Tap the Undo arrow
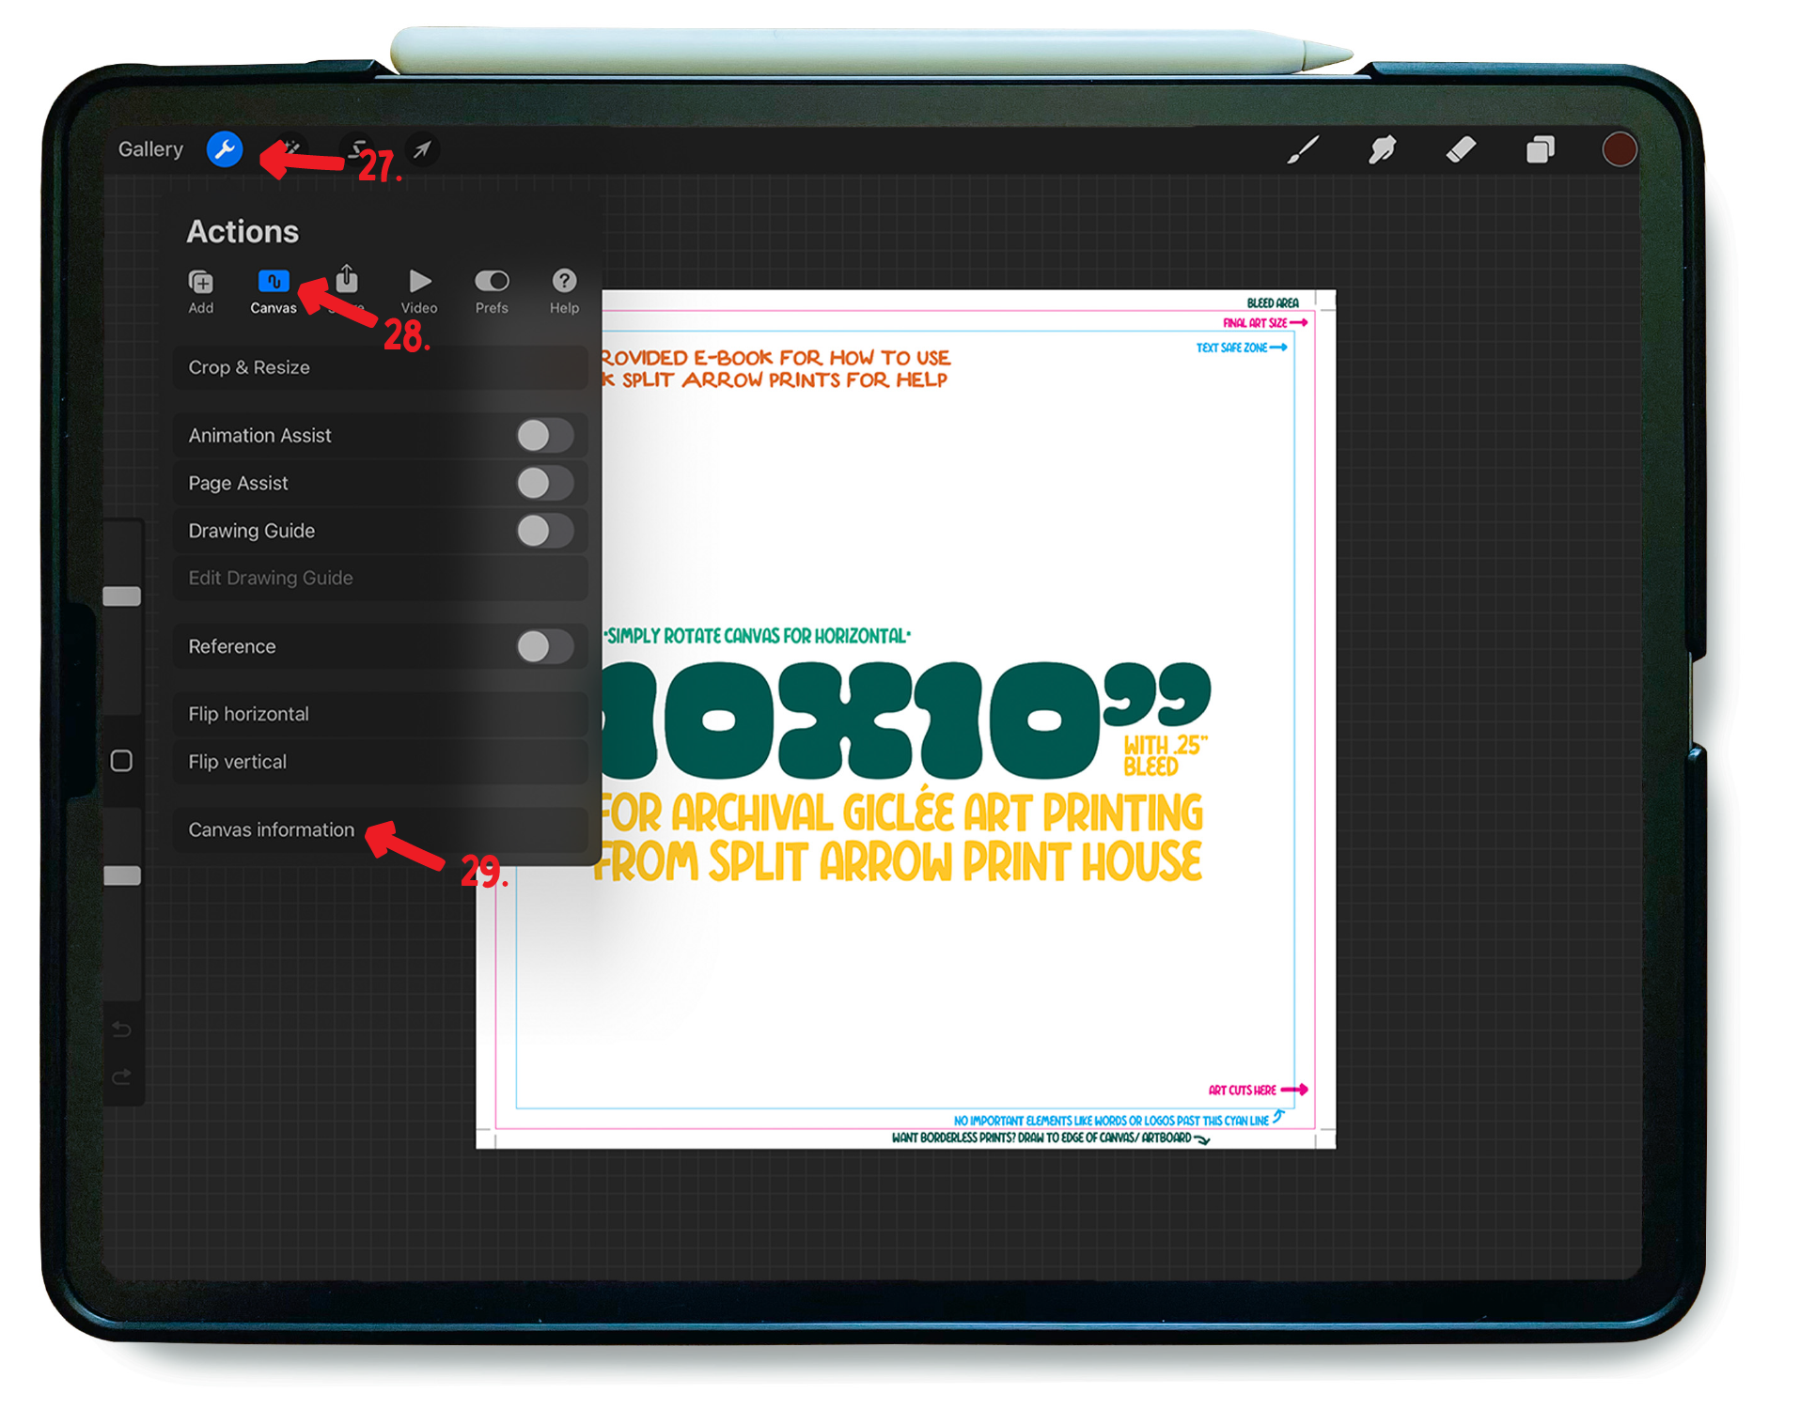Image resolution: width=1800 pixels, height=1409 pixels. tap(121, 1030)
